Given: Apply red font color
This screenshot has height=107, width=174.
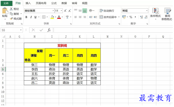Looking at the screenshot, I should coord(59,17).
